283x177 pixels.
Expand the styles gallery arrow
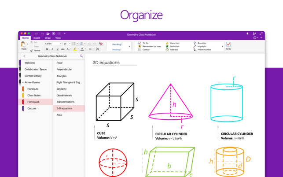pyautogui.click(x=129, y=46)
